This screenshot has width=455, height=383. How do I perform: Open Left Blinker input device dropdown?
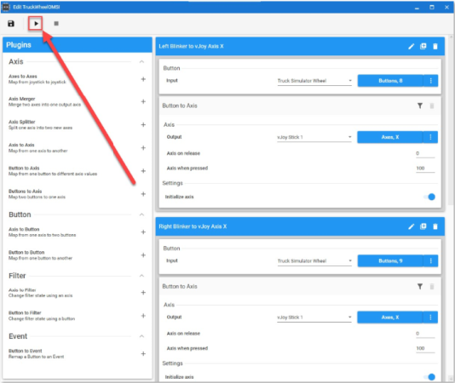pyautogui.click(x=314, y=81)
